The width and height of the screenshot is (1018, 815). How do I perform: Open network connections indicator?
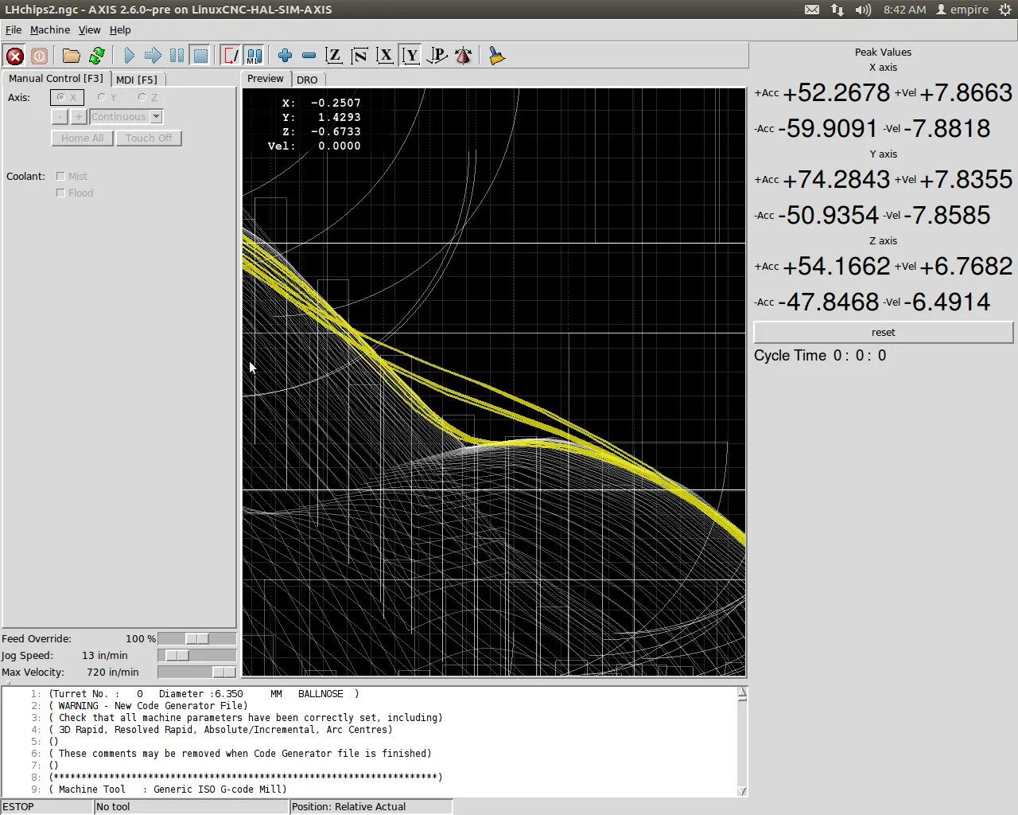[x=837, y=10]
